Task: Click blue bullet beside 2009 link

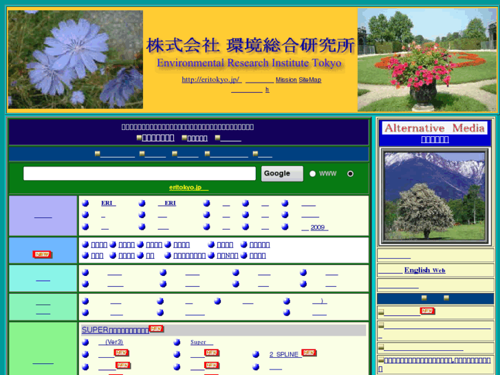Action: tap(285, 227)
